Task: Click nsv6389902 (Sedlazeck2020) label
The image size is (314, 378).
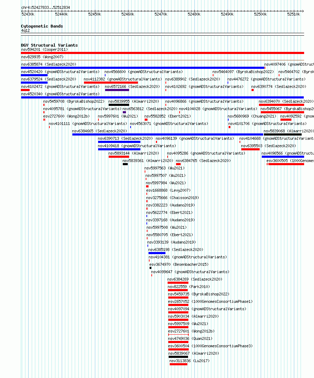Action: tap(193, 79)
